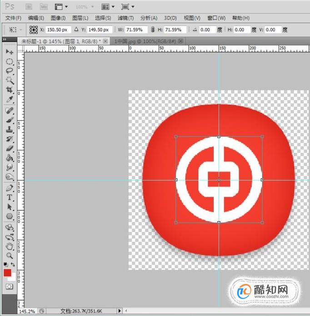Edit the rotation angle field 0.00
The height and width of the screenshot is (316, 310).
[x=208, y=30]
